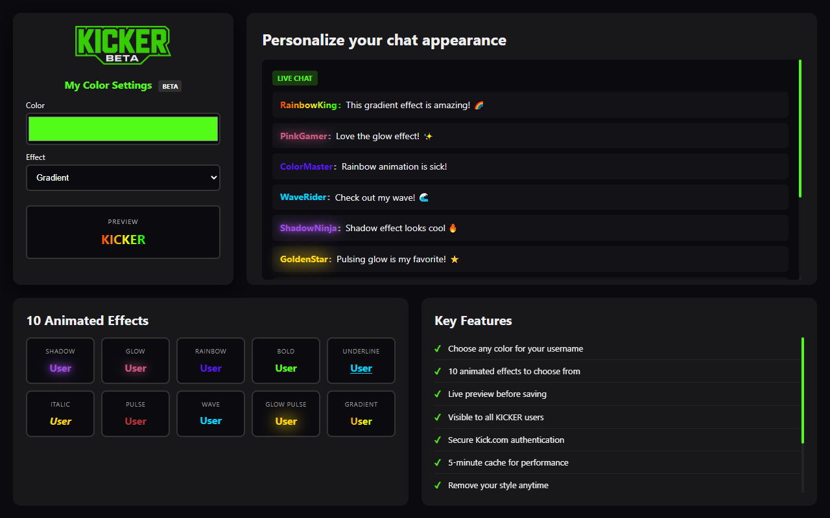Select the text '10 animated effects to choose from'
The height and width of the screenshot is (518, 830).
514,371
